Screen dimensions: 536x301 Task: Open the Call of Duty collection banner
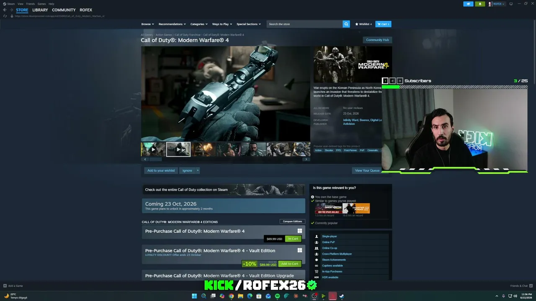224,190
